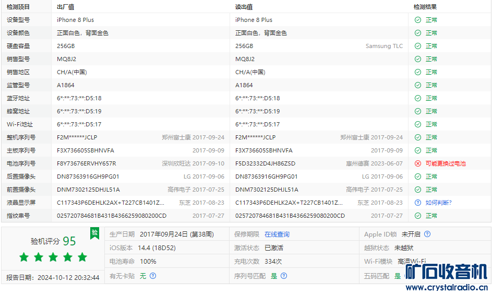This screenshot has width=492, height=294.
Task: Select read 销售地区 value CH/A(中国)
Action: click(250, 72)
